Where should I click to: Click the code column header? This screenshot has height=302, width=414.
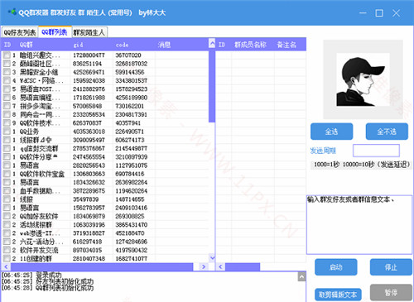pos(122,45)
